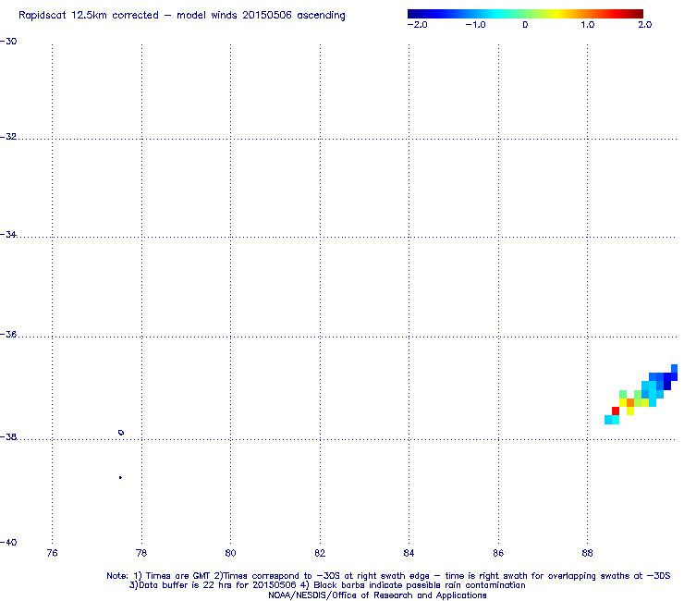Click the 0 color bar label
Screen dimensions: 684x601
[525, 25]
